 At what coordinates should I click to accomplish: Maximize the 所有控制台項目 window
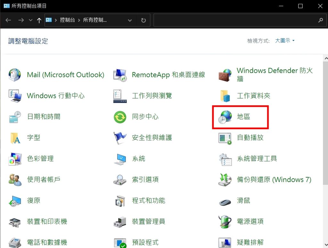click(x=300, y=6)
